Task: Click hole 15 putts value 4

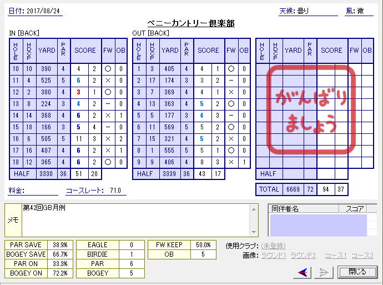Action: tap(94, 127)
